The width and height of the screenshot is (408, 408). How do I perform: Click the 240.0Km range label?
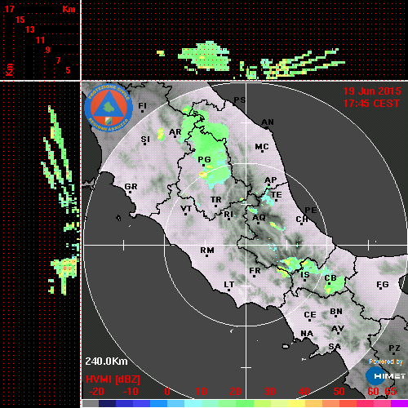pyautogui.click(x=106, y=361)
